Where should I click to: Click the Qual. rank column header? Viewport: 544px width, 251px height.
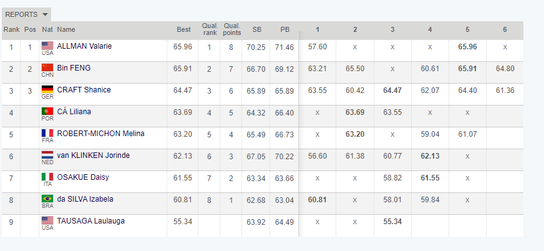[x=210, y=29]
